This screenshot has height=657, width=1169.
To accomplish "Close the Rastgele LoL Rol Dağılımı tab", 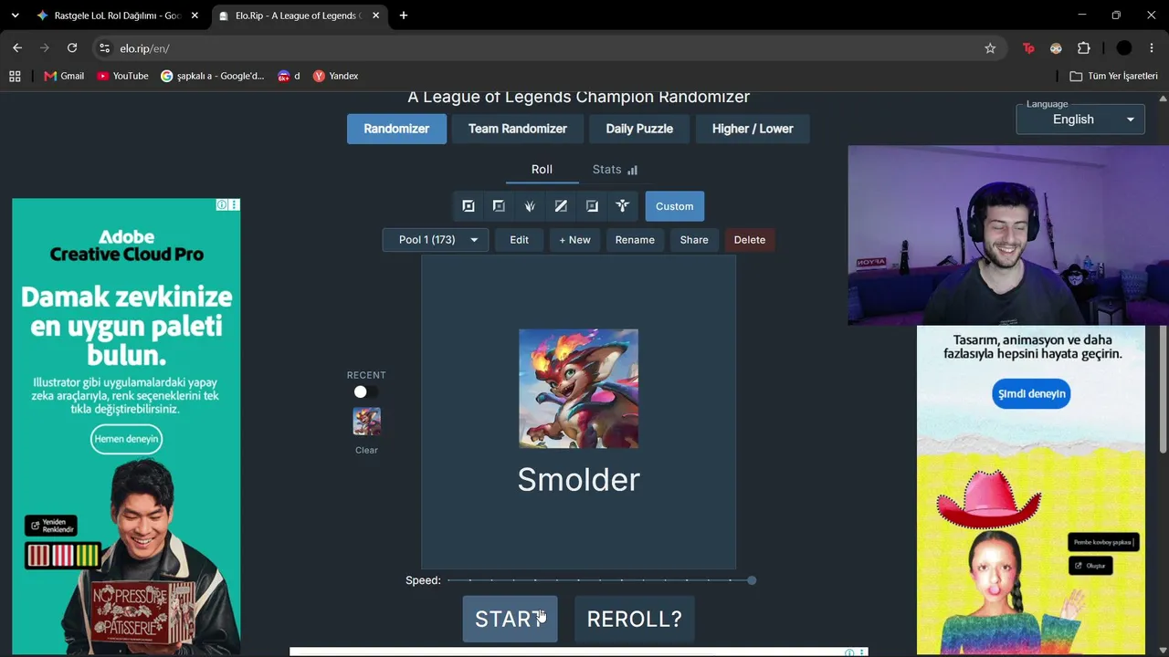I will point(195,16).
